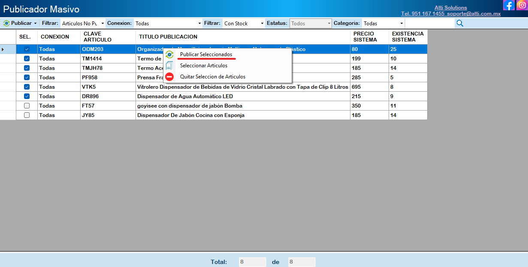Click the support phone and email link
Image resolution: width=528 pixels, height=267 pixels.
[x=450, y=14]
